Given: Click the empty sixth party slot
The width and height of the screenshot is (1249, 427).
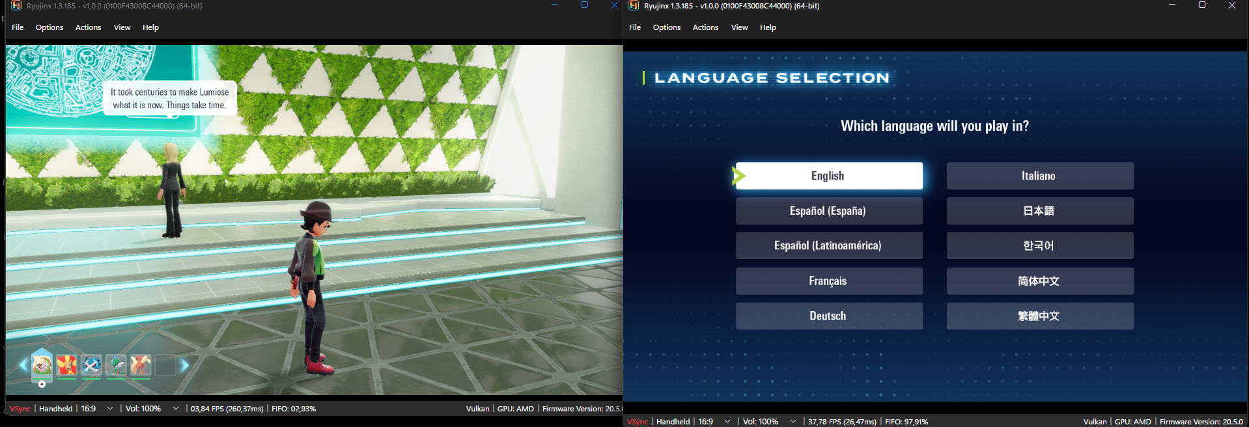Looking at the screenshot, I should pyautogui.click(x=165, y=365).
